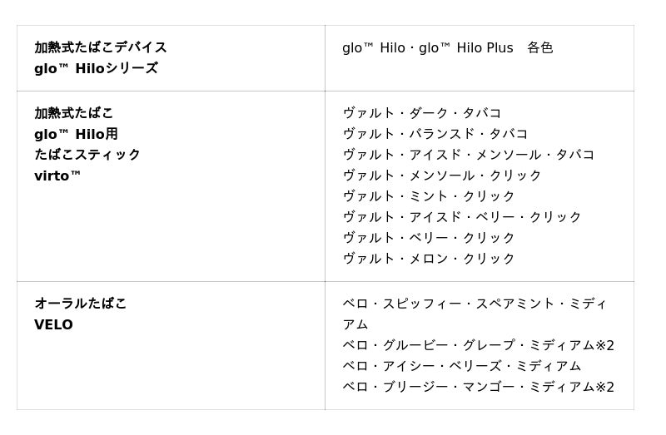
Task: Click the ヴァルト・メロン・クリック line
Action: pyautogui.click(x=429, y=259)
